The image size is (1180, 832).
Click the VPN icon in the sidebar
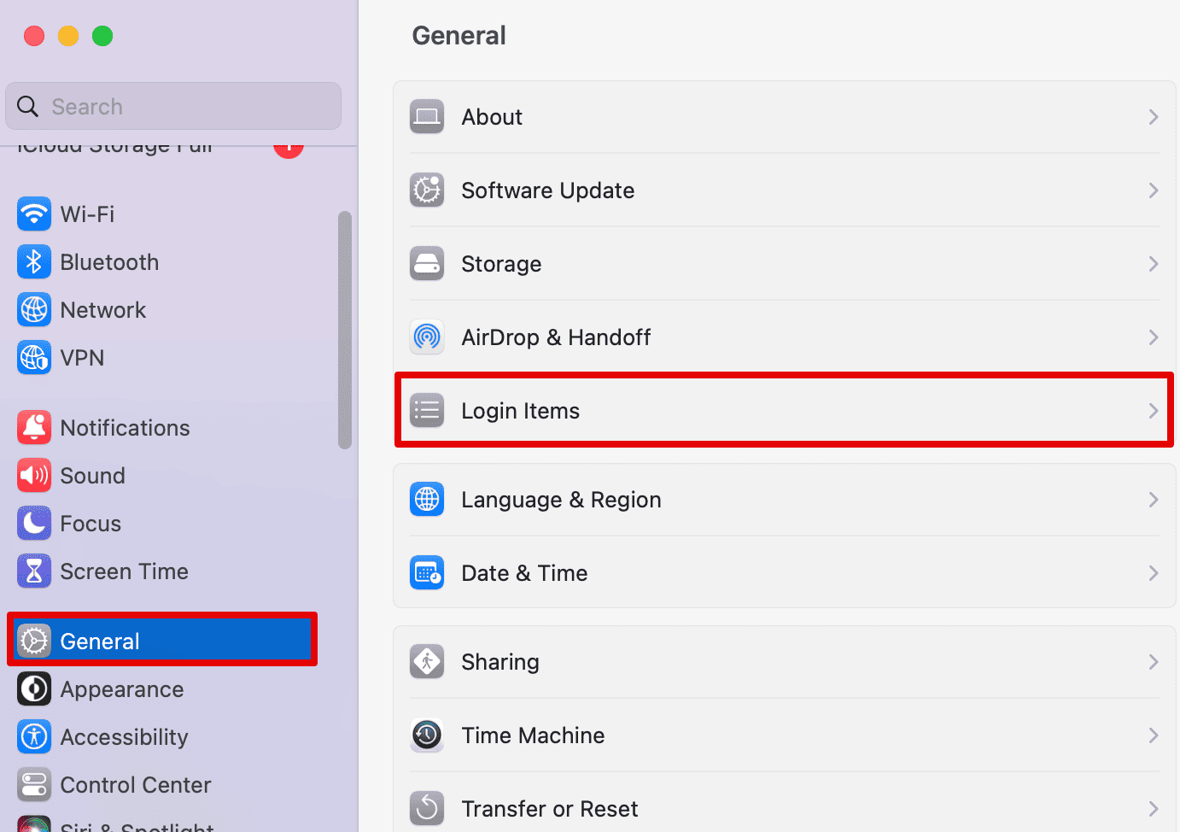(x=34, y=358)
